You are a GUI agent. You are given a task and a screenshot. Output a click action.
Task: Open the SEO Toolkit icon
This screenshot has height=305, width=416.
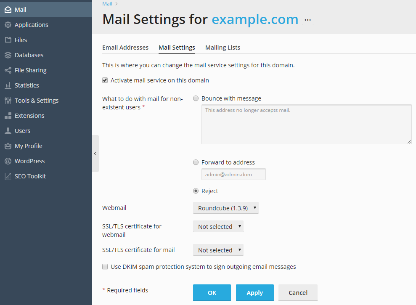8,176
